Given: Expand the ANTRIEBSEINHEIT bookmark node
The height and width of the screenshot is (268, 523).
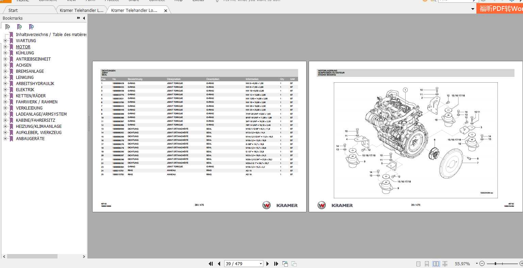Looking at the screenshot, I should tap(5, 59).
